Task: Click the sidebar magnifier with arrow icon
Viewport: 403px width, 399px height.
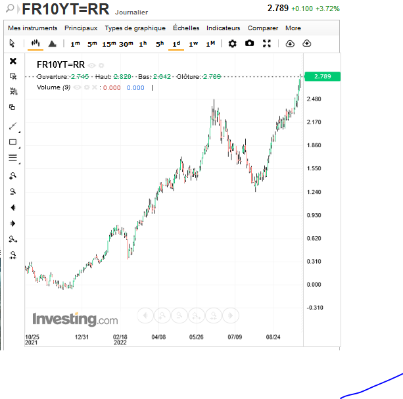Action: (x=13, y=239)
